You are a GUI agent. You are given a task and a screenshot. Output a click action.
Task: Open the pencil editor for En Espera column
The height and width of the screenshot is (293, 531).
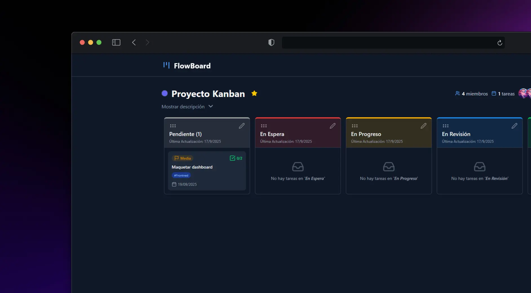[333, 126]
